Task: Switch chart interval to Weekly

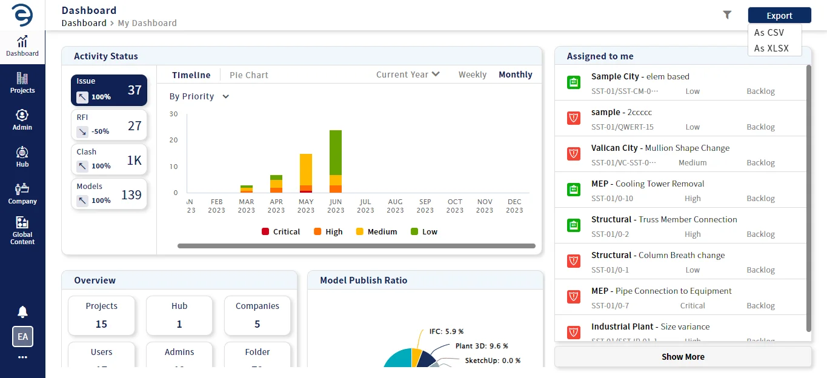Action: coord(473,75)
